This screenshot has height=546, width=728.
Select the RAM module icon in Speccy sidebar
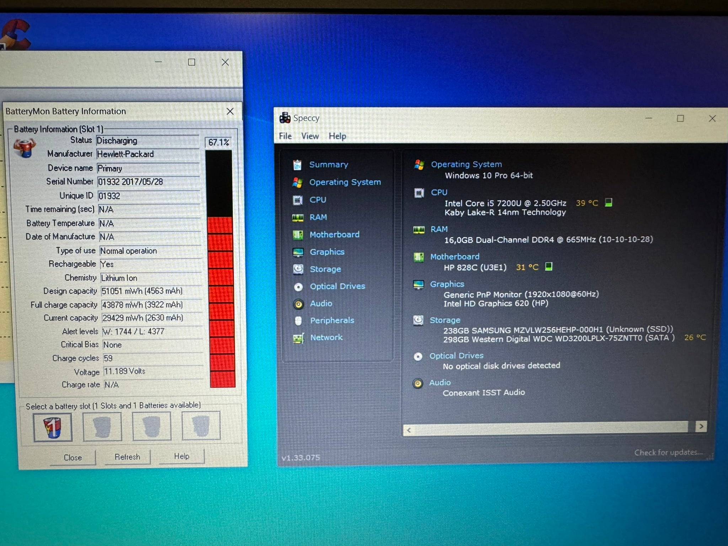[298, 217]
